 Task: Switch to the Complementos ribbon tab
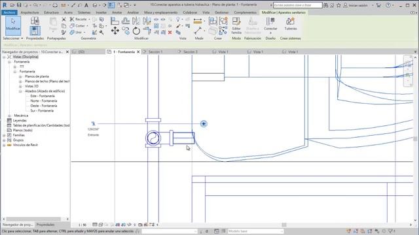(246, 12)
